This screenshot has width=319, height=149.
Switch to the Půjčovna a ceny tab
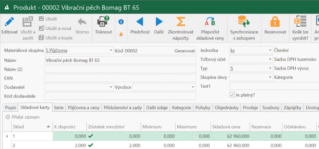[83, 108]
